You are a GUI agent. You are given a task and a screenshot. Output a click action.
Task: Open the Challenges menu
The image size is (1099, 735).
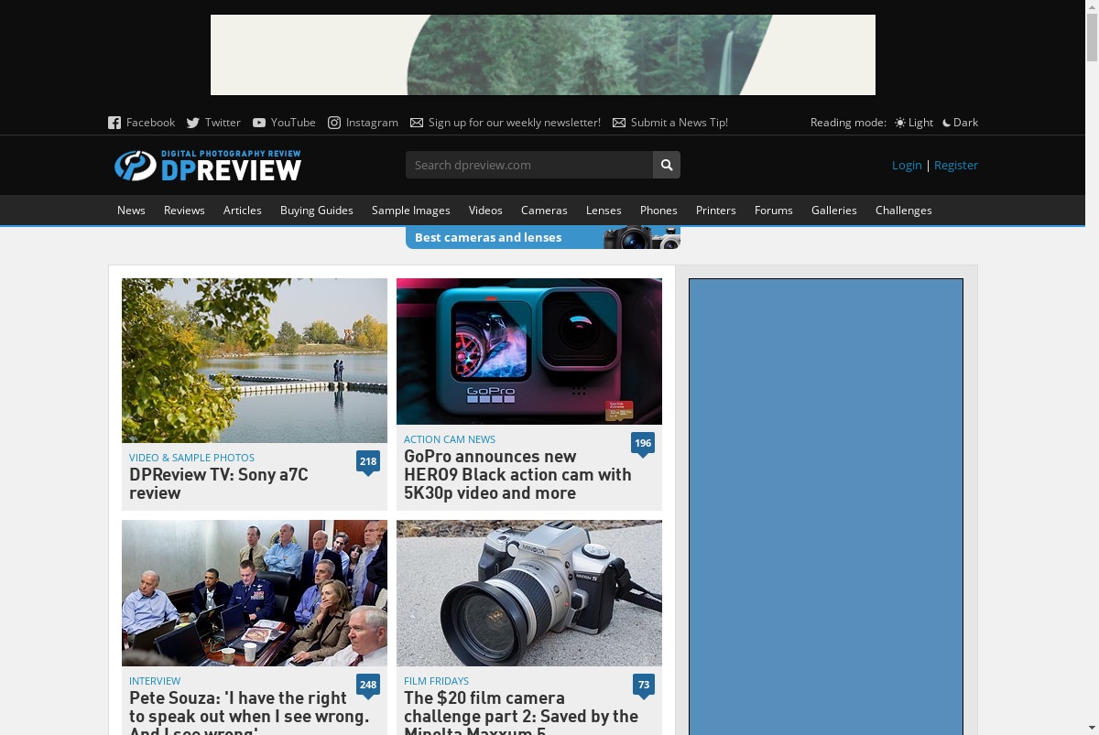click(x=904, y=211)
